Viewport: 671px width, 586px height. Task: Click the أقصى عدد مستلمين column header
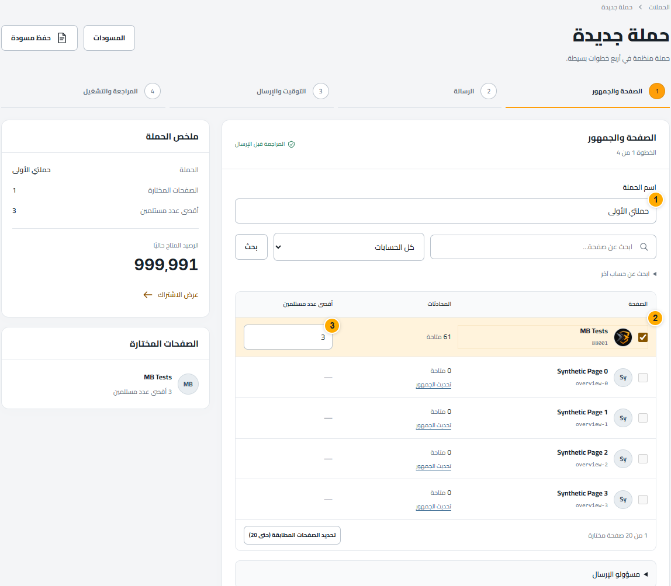click(307, 304)
